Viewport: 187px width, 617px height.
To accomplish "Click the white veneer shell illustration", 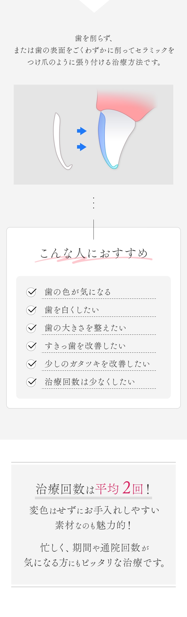I will coord(62,141).
